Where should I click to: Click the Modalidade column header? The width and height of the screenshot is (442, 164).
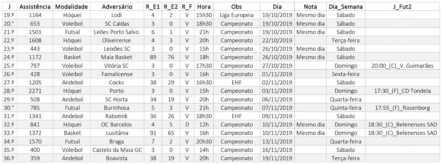pos(71,6)
